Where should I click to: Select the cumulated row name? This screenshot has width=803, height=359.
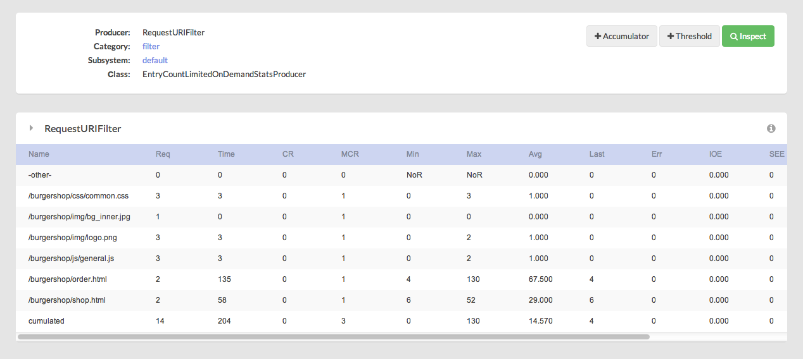pos(46,321)
